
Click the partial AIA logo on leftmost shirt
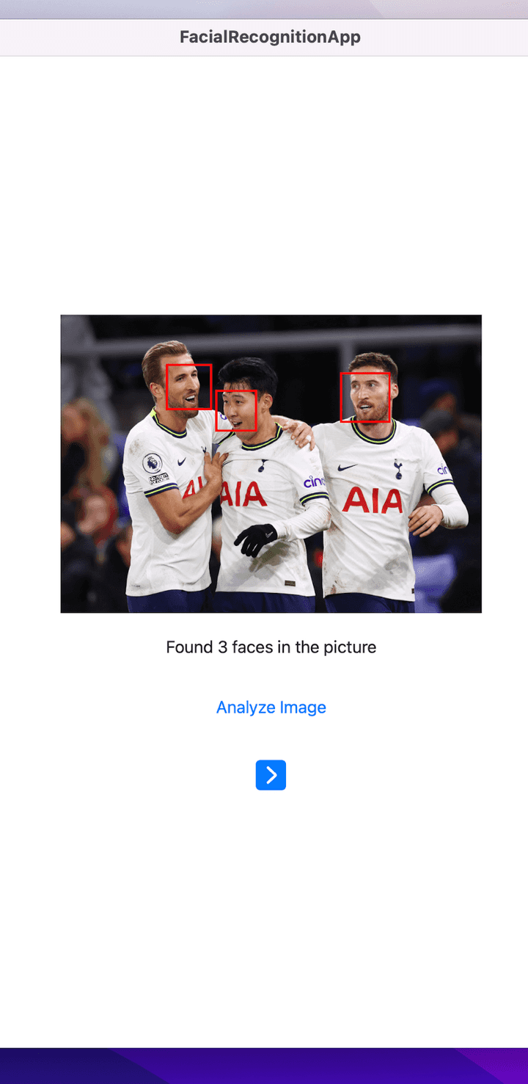click(192, 487)
